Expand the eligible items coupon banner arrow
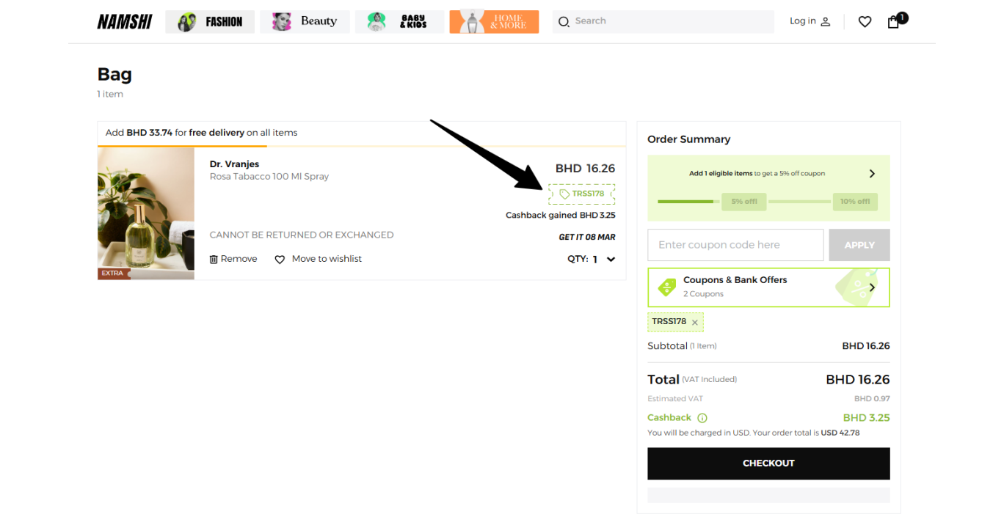This screenshot has width=1004, height=528. coord(872,174)
